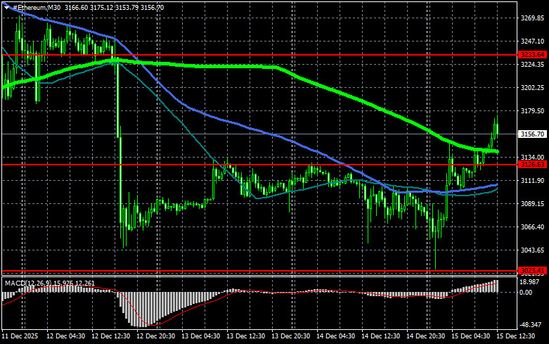Click the 3134.00 price axis label

click(532, 158)
